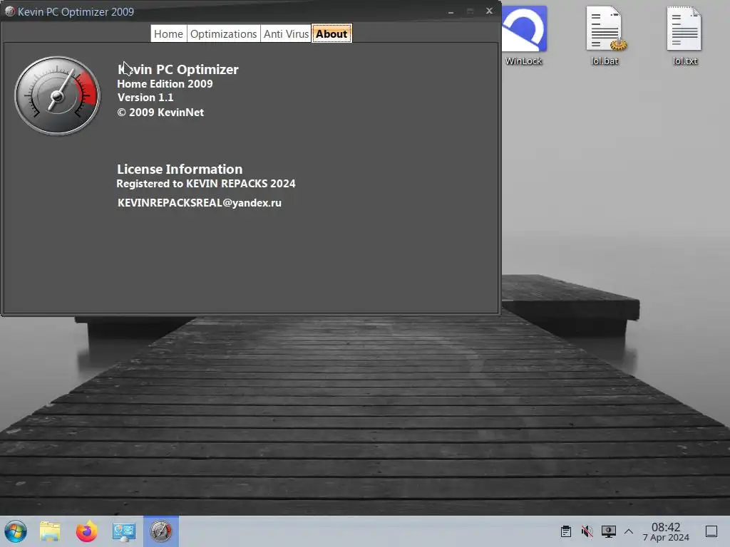Screen dimensions: 730x547
Task: Open the control panel taskbar icon
Action: [124, 531]
